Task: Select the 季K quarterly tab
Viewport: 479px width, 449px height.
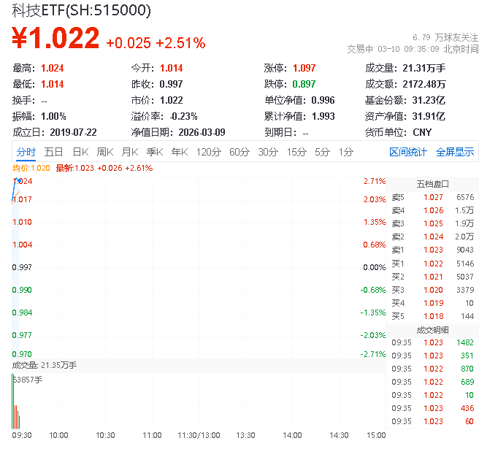Action: pos(154,152)
